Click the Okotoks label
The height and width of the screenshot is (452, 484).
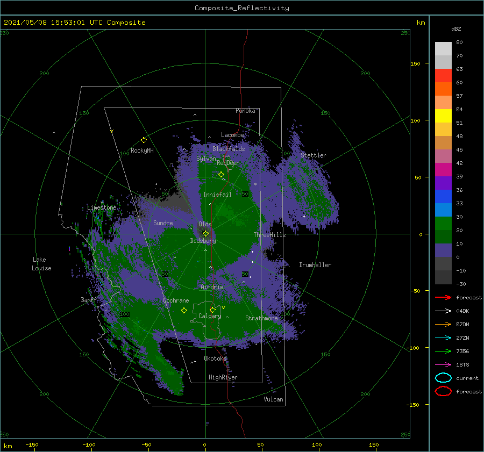(x=215, y=358)
